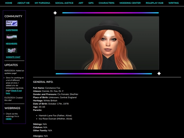Click the Neighbors badge image
This screenshot has width=184, height=138.
(x=12, y=37)
